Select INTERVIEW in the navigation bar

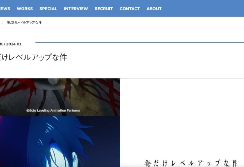point(76,9)
